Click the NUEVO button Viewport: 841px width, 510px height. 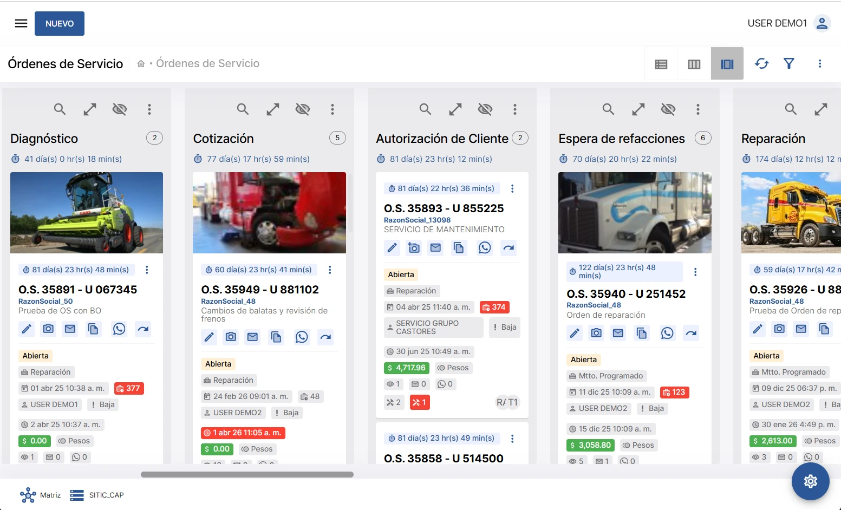(x=60, y=24)
